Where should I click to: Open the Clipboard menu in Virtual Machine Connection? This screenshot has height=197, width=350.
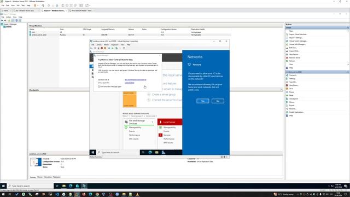115,45
